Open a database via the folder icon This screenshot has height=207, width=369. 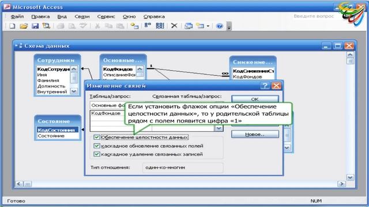pyautogui.click(x=24, y=26)
